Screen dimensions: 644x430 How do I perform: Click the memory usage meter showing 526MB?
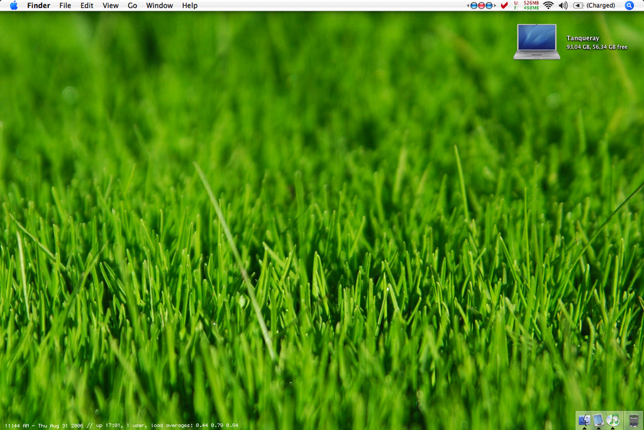(526, 5)
